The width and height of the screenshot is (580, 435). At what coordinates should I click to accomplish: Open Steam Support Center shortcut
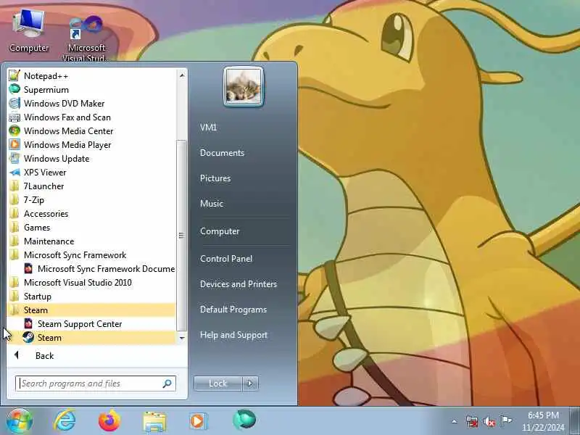[91, 323]
